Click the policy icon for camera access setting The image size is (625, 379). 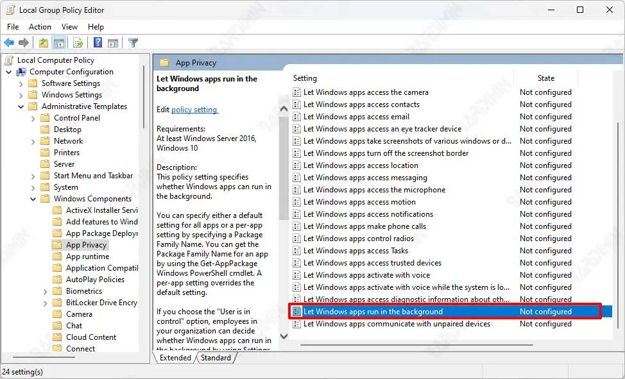point(296,92)
